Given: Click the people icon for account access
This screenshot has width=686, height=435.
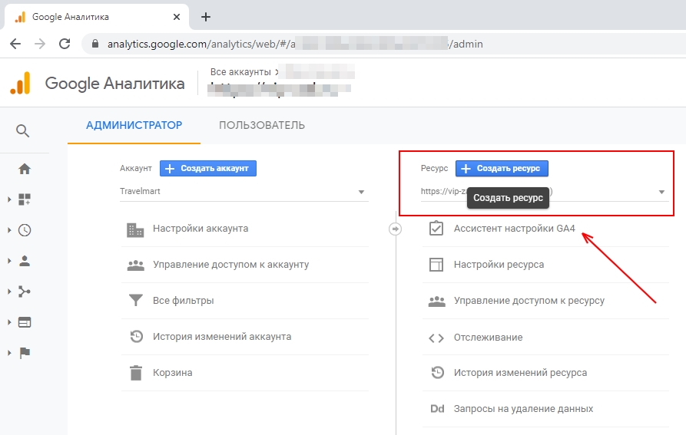Looking at the screenshot, I should pyautogui.click(x=136, y=265).
